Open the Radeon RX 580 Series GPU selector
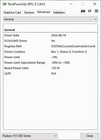101x140 pixels. pos(30,136)
